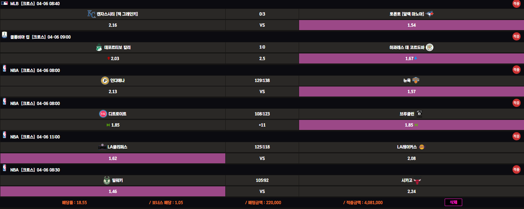This screenshot has height=209, width=524.
Task: Click the 2.24 Chicago odds cell
Action: [x=411, y=192]
